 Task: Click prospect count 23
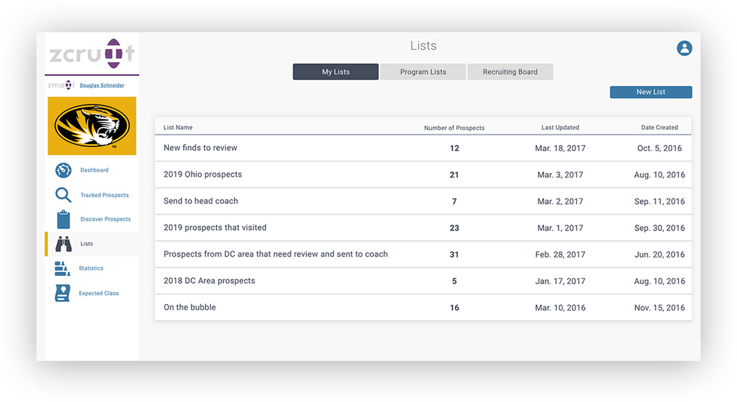point(454,228)
